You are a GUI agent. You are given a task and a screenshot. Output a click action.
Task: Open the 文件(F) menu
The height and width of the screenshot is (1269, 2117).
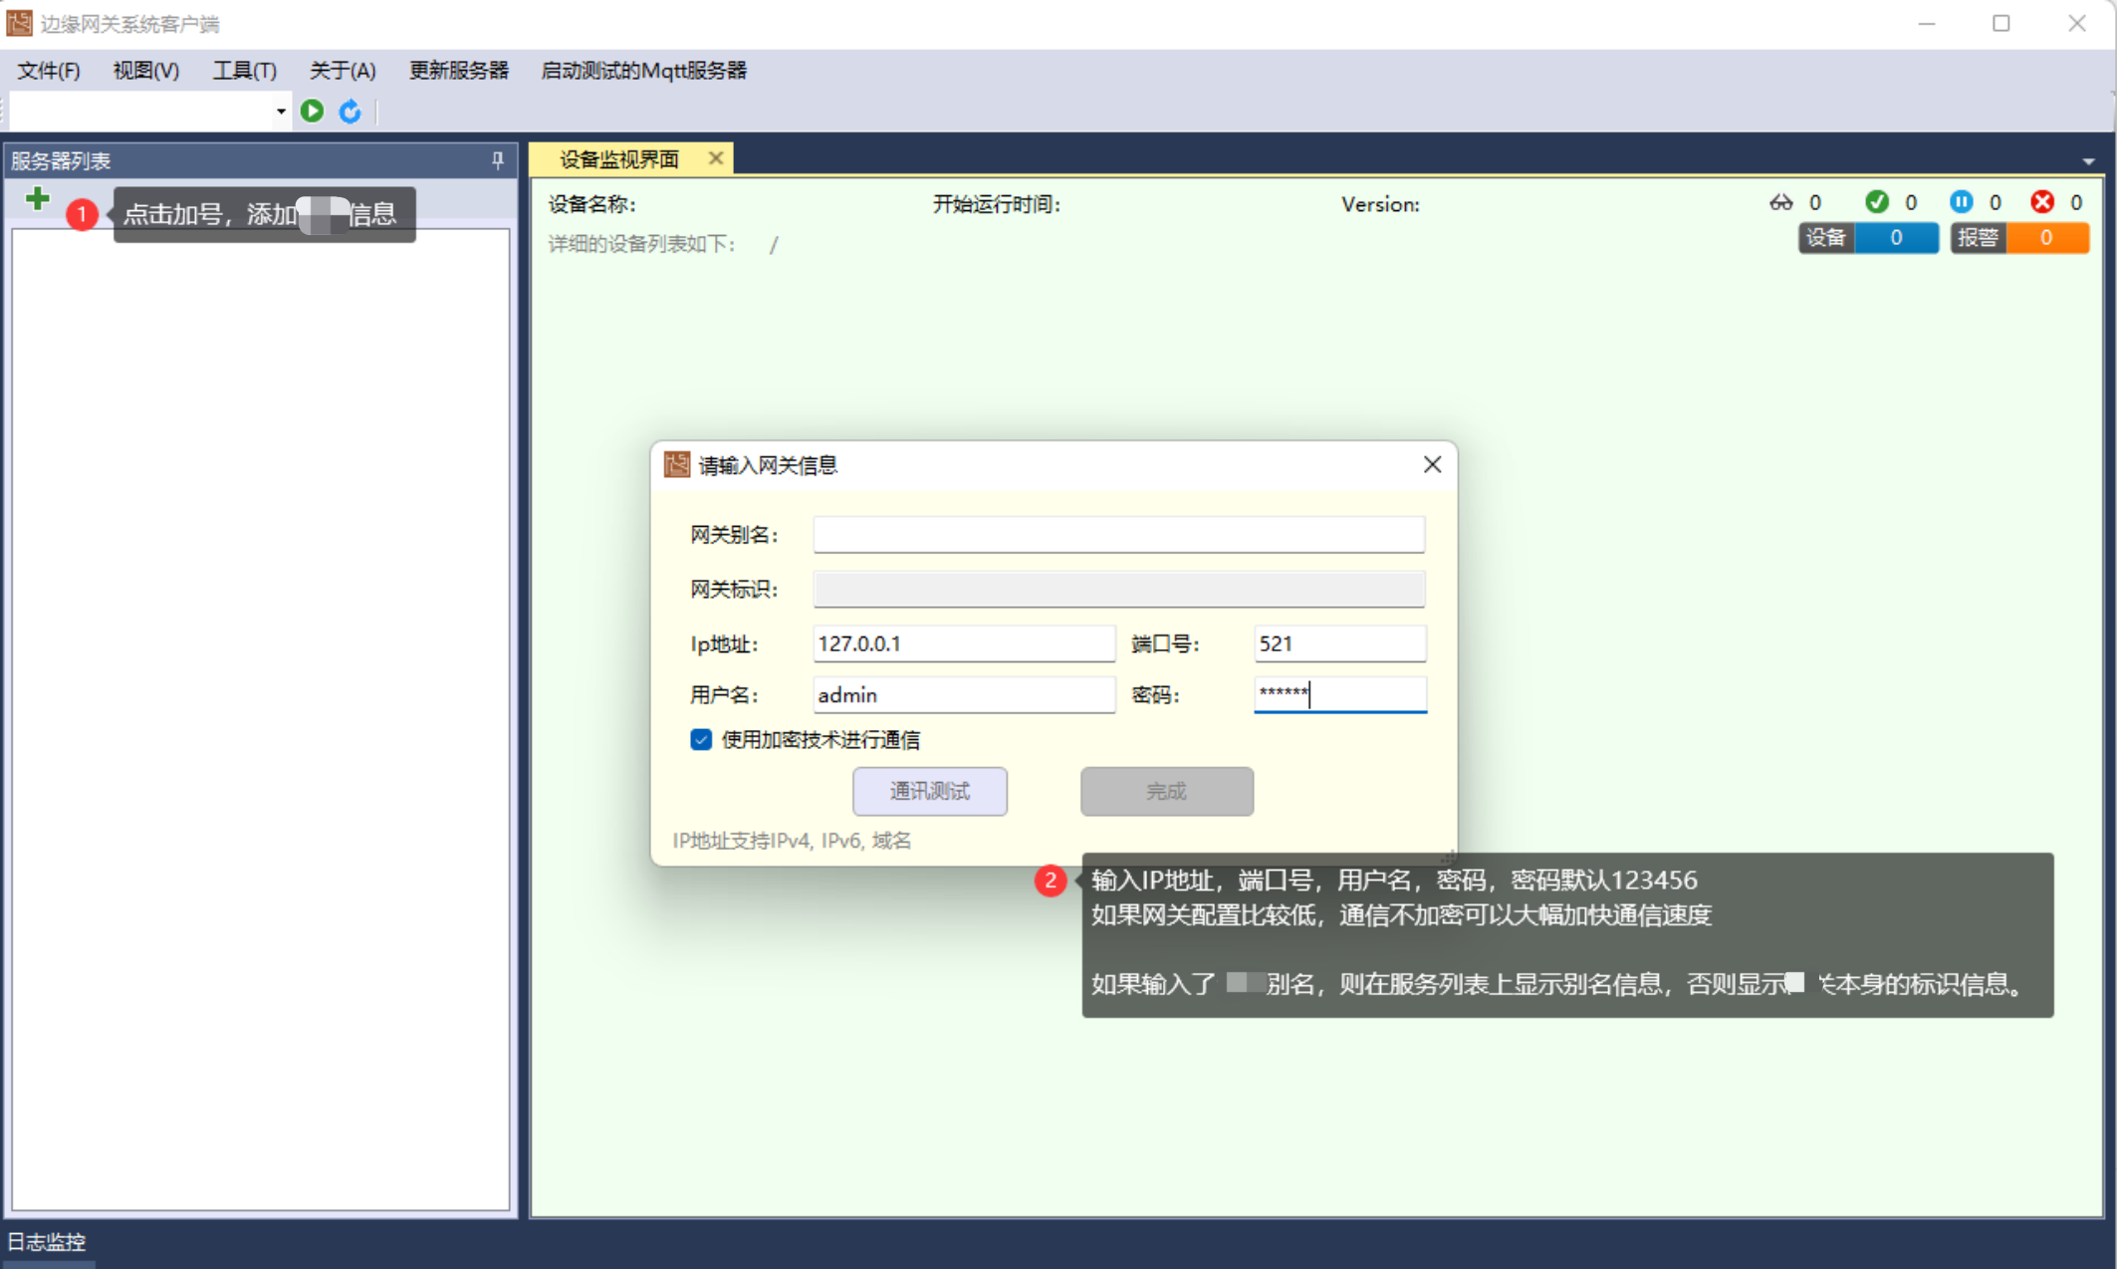[x=48, y=70]
